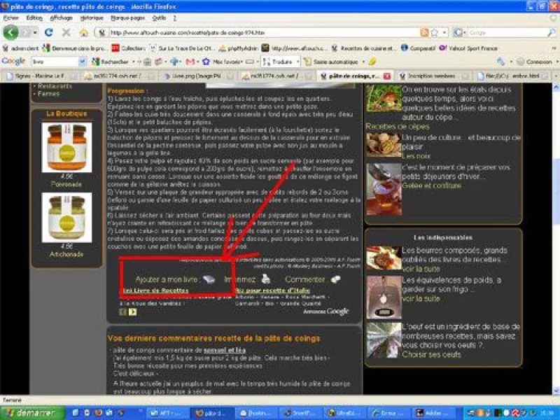560x420 pixels.
Task: Bookmark page with the star icon in URL bar
Action: coord(435,33)
